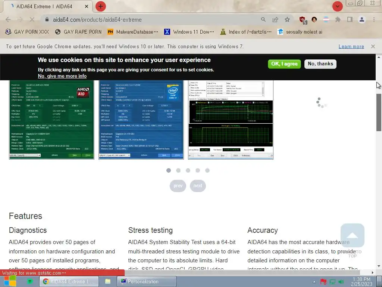This screenshot has height=287, width=382.
Task: Open File Explorer folder from taskbar
Action: 108,281
